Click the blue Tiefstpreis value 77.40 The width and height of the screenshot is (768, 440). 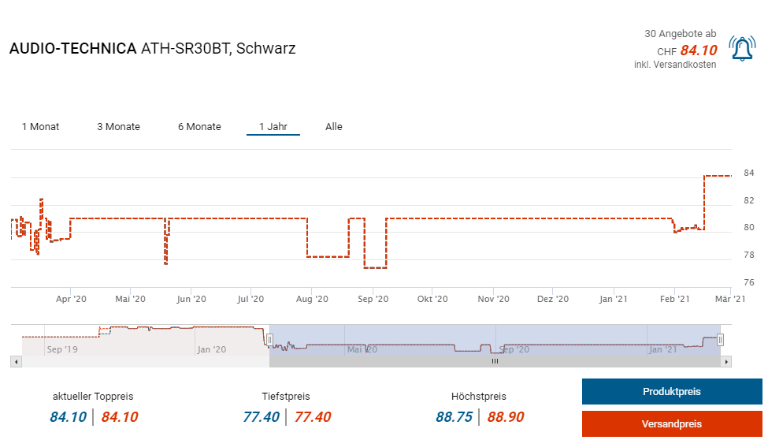pos(261,417)
